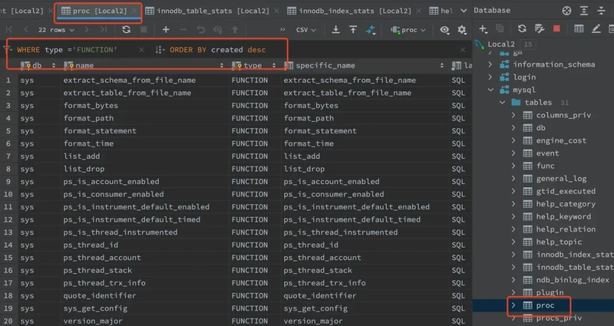
Task: Click the table settings gear icon
Action: click(x=462, y=29)
